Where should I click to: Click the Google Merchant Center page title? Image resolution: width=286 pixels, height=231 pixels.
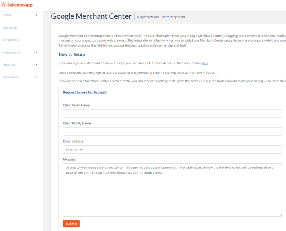click(91, 16)
